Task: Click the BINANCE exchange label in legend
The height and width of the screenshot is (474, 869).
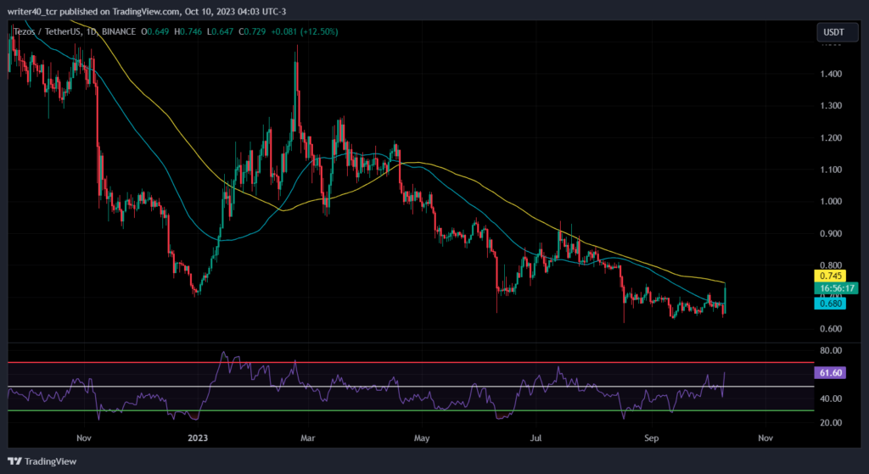Action: (x=119, y=32)
